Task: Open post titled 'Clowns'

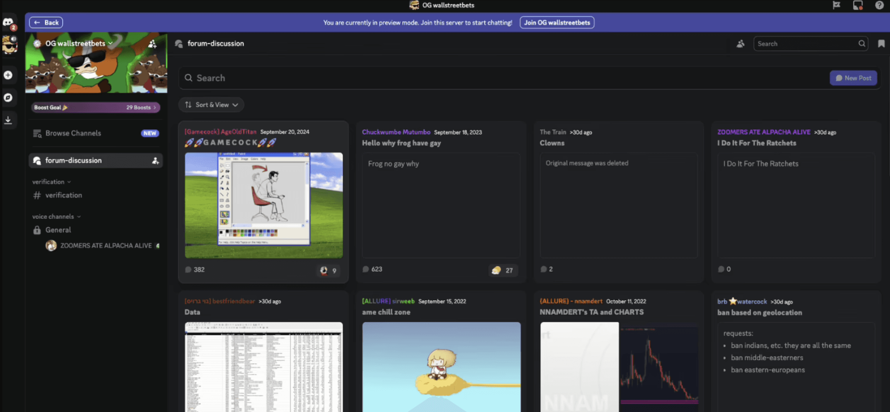Action: (552, 143)
